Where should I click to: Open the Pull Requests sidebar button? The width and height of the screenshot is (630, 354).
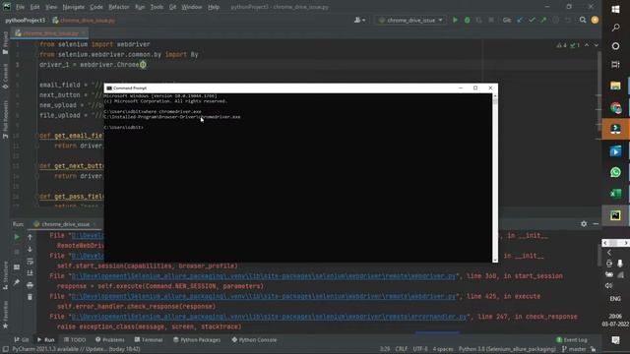[5, 120]
